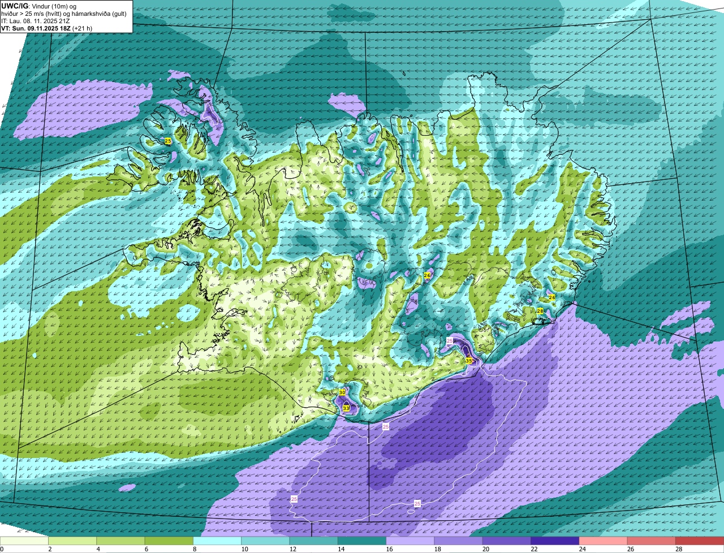Viewport: 724px width, 553px height.
Task: Click the 'IT: Lau. 08. 11. 2025 21Z' line
Action: click(x=36, y=20)
